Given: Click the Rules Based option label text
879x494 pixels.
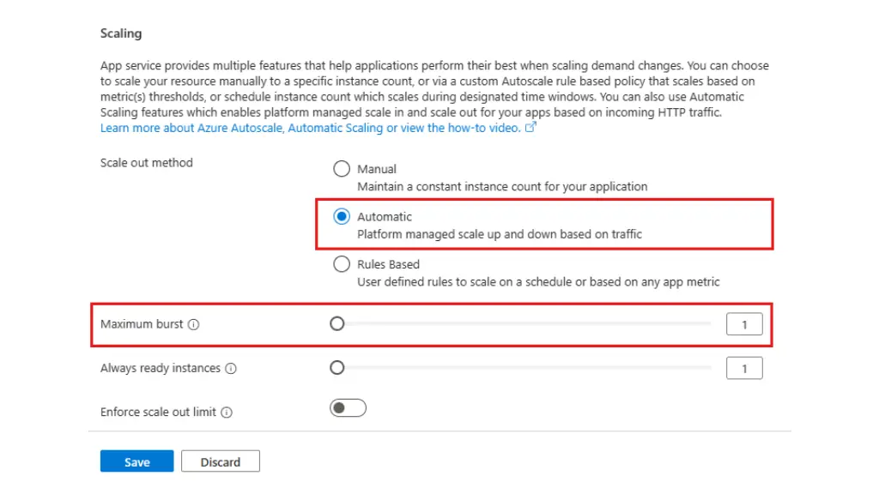Looking at the screenshot, I should click(389, 264).
